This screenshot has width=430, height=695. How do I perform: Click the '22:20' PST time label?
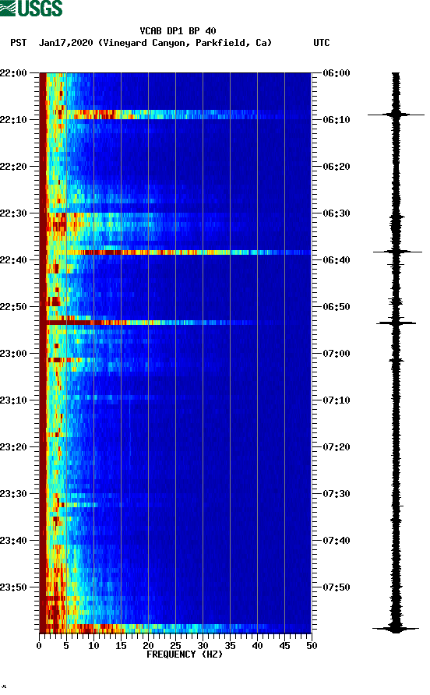click(13, 166)
